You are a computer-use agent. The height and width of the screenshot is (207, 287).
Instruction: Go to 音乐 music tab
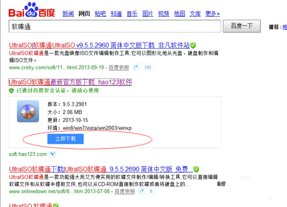(x=132, y=14)
